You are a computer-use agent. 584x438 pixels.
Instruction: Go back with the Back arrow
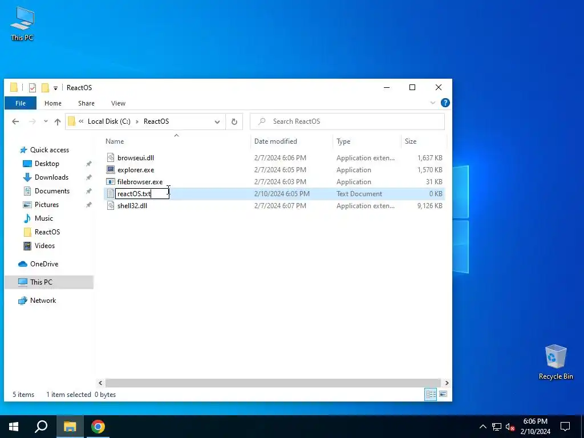coord(15,121)
